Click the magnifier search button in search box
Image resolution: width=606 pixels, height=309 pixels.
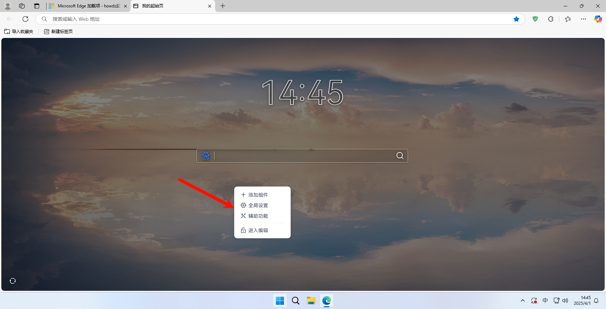click(x=400, y=156)
